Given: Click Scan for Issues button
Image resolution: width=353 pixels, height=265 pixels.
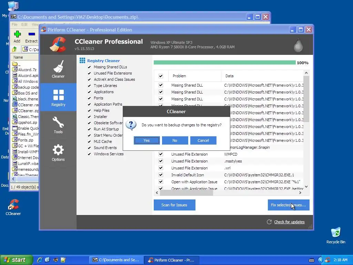Looking at the screenshot, I should tap(174, 205).
